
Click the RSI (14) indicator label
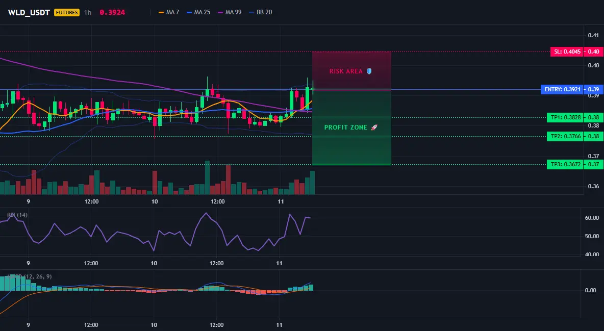17,215
